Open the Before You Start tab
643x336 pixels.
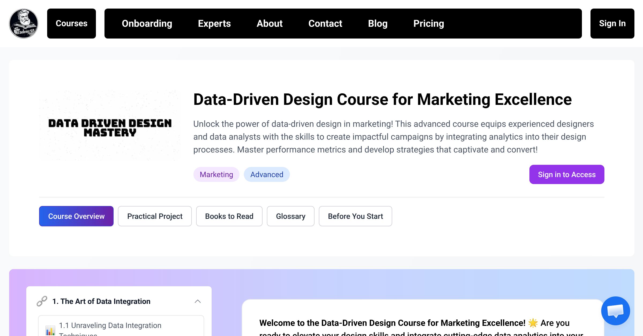(x=356, y=216)
